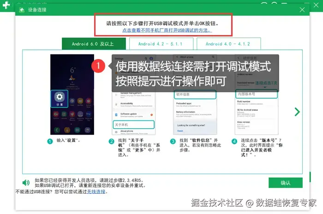Select the Android 6.0 及以上 tab
This screenshot has width=323, height=214.
click(x=94, y=44)
